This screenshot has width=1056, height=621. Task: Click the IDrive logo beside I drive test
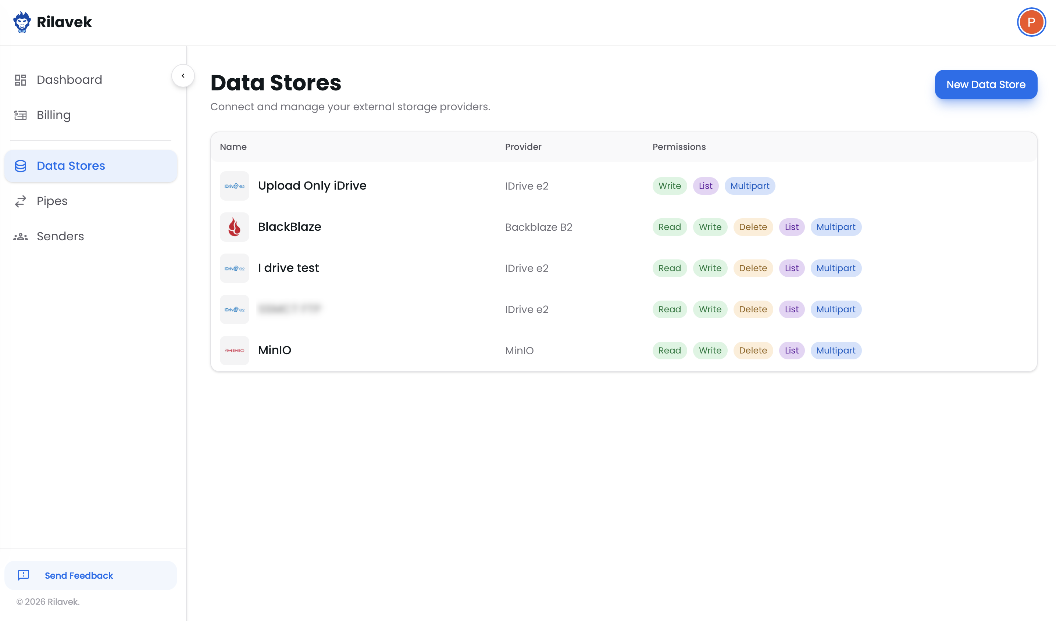click(234, 268)
